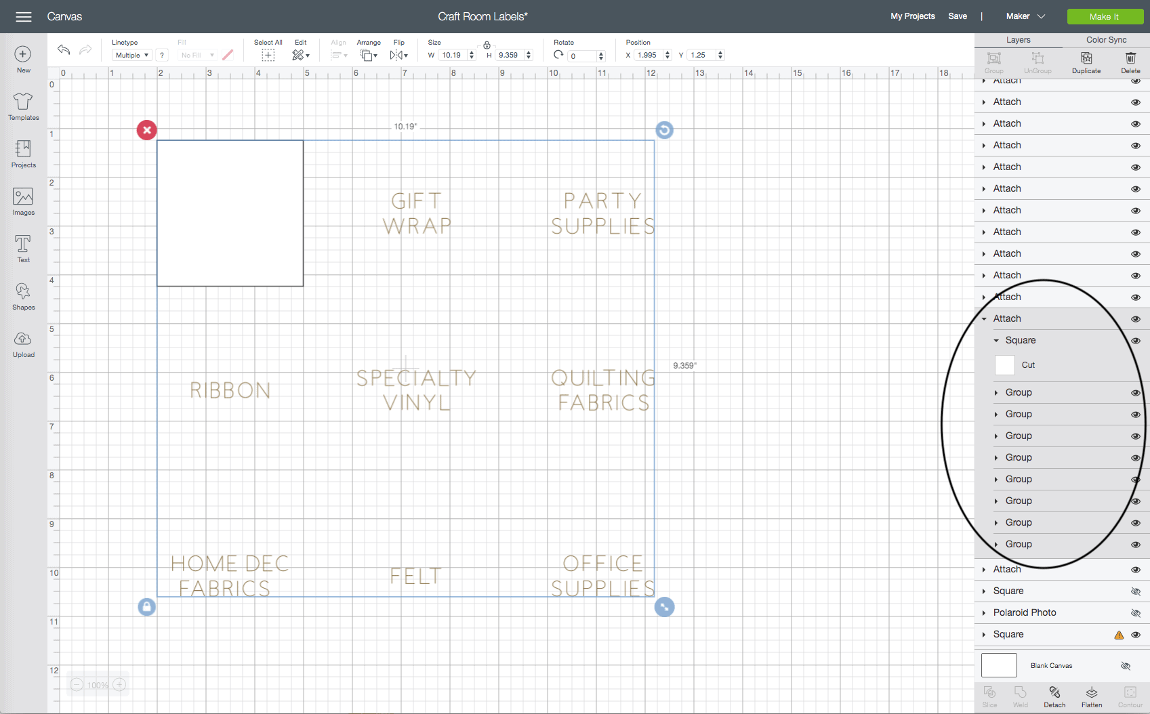
Task: Open My Projects
Action: pyautogui.click(x=912, y=16)
